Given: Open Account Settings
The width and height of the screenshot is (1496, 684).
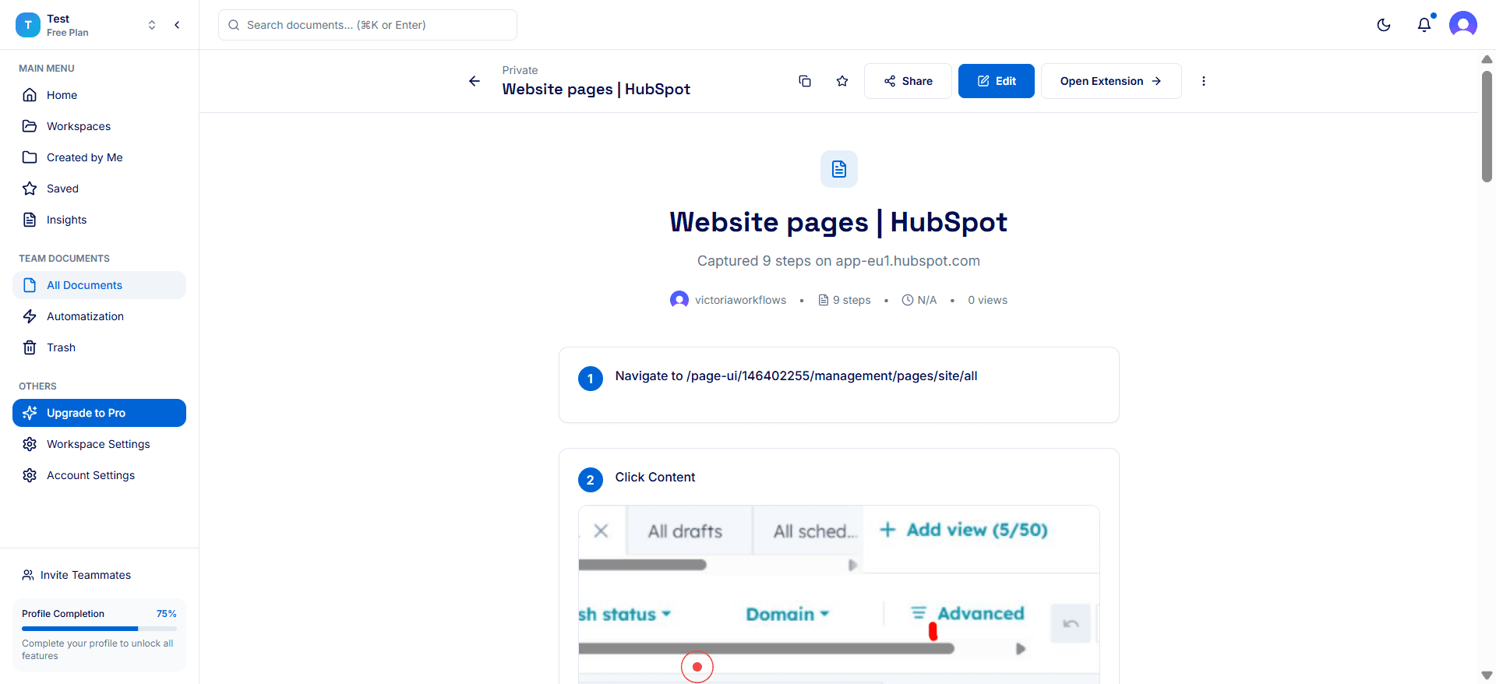Looking at the screenshot, I should [99, 475].
